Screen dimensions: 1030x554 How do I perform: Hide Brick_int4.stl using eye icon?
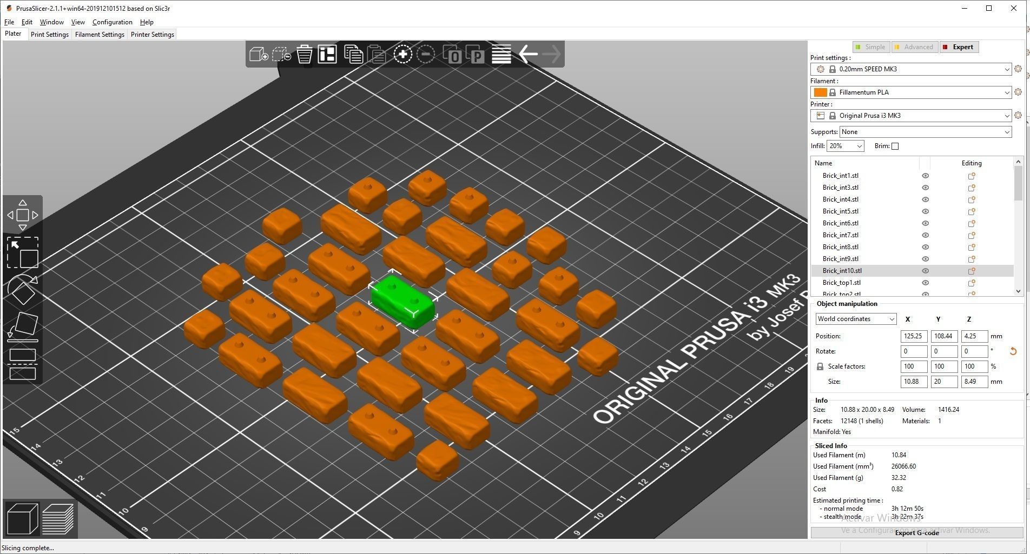[x=926, y=199]
